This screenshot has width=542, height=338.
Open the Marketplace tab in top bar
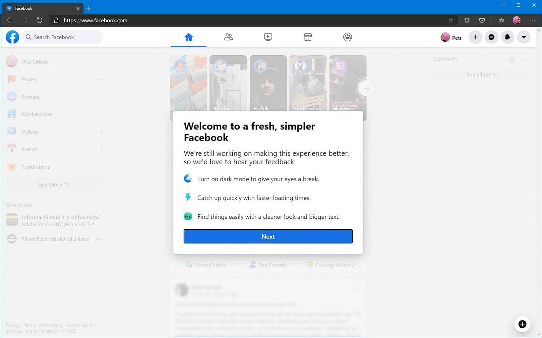click(x=308, y=37)
